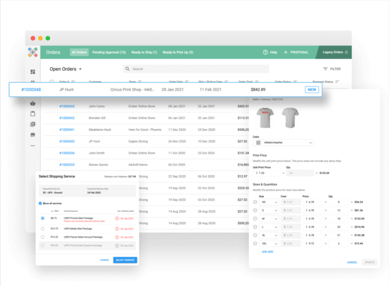Click the 2XL price field showing 9.72

[312, 243]
